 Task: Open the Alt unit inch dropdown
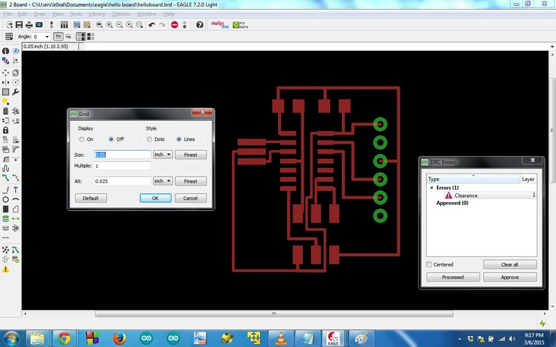click(163, 181)
